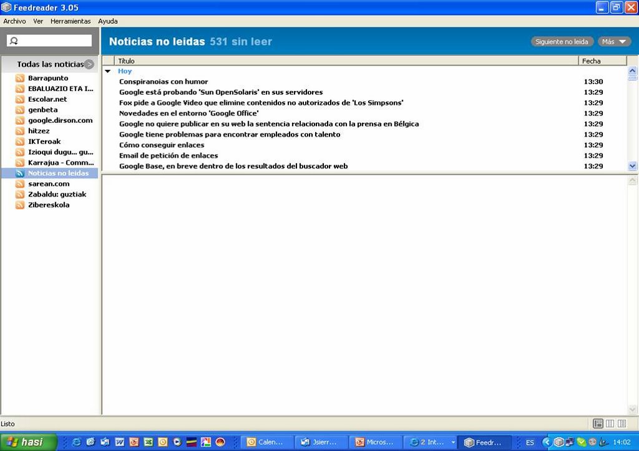Switch to the Calen... taskbar window
This screenshot has width=639, height=451.
pyautogui.click(x=268, y=442)
